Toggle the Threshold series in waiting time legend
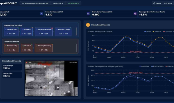Image resolution: width=174 pixels, height=103 pixels. coord(169,31)
